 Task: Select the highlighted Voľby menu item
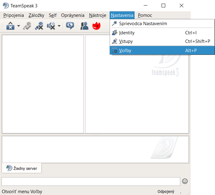162,51
